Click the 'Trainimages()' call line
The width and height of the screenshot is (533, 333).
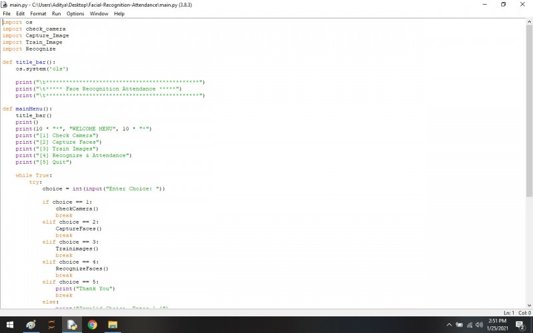pyautogui.click(x=77, y=248)
